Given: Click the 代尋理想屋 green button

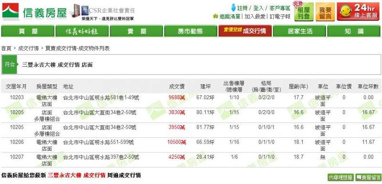Looking at the screenshot, I should click(x=340, y=177).
